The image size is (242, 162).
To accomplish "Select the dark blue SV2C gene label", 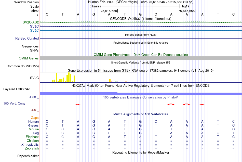I will [34, 26].
